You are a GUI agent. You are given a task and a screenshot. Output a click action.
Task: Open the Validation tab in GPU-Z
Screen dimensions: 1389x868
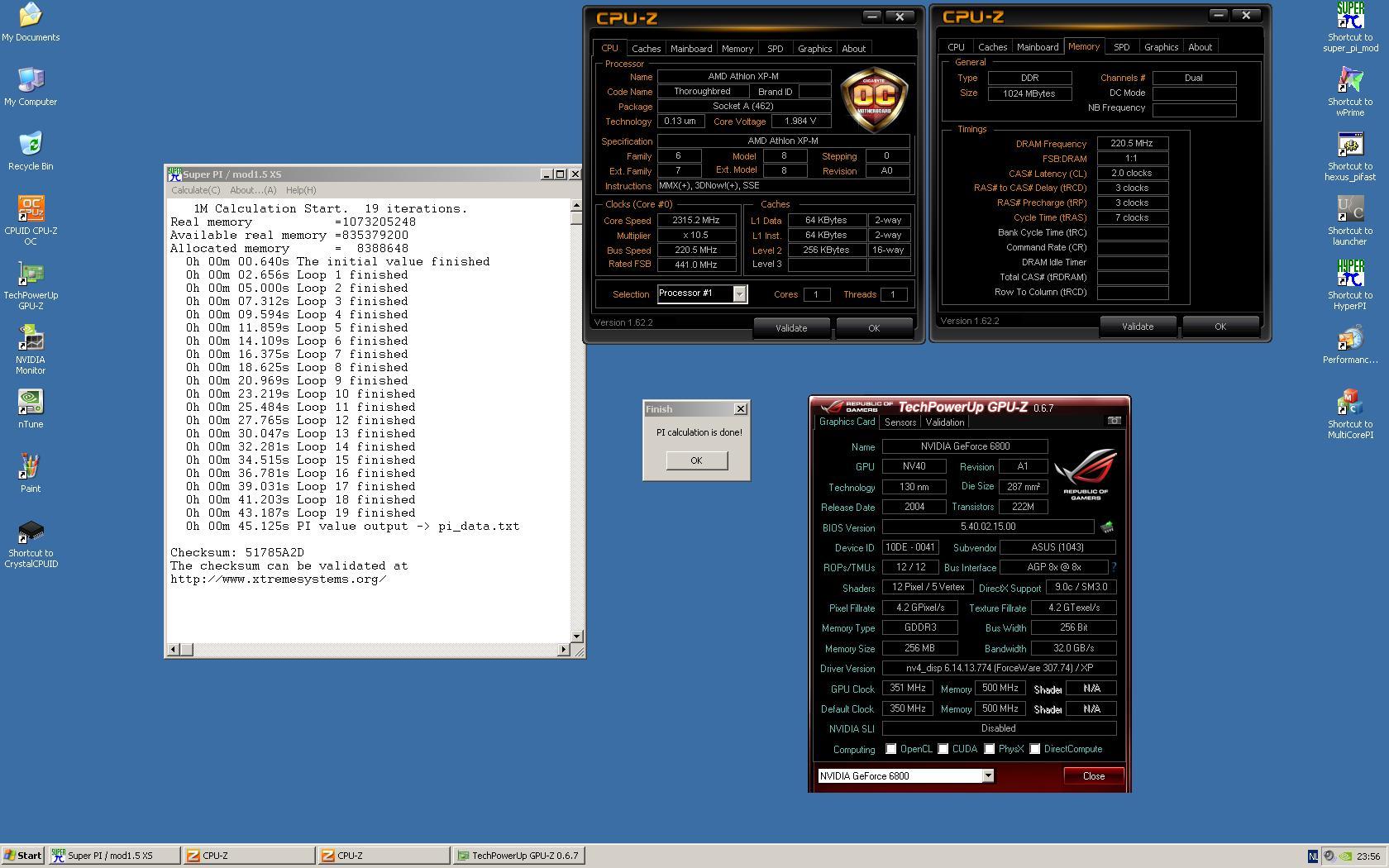tap(944, 422)
